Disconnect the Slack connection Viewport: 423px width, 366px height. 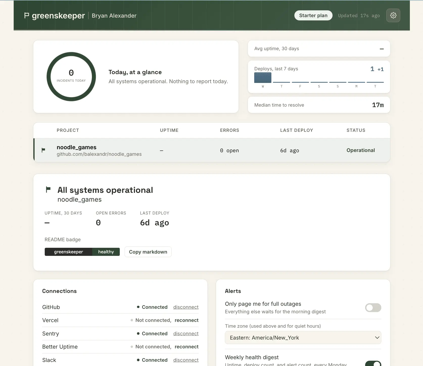186,360
